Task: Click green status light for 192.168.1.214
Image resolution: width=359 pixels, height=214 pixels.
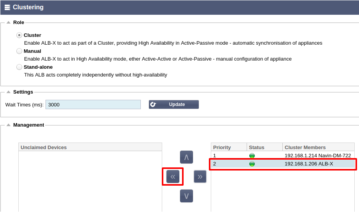Action: [x=252, y=156]
